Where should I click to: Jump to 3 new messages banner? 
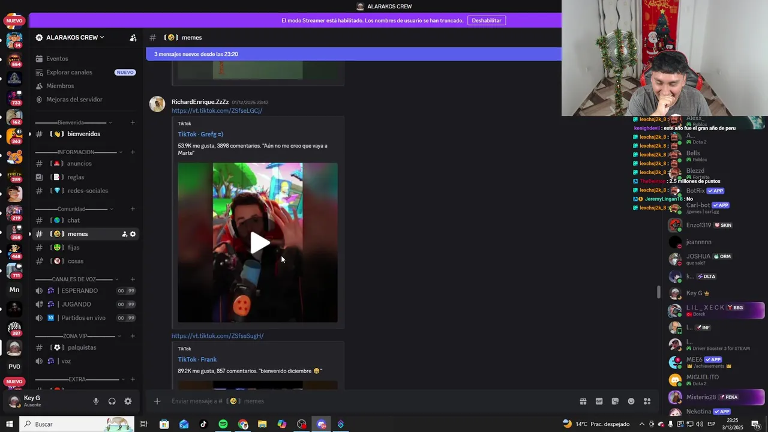click(353, 54)
